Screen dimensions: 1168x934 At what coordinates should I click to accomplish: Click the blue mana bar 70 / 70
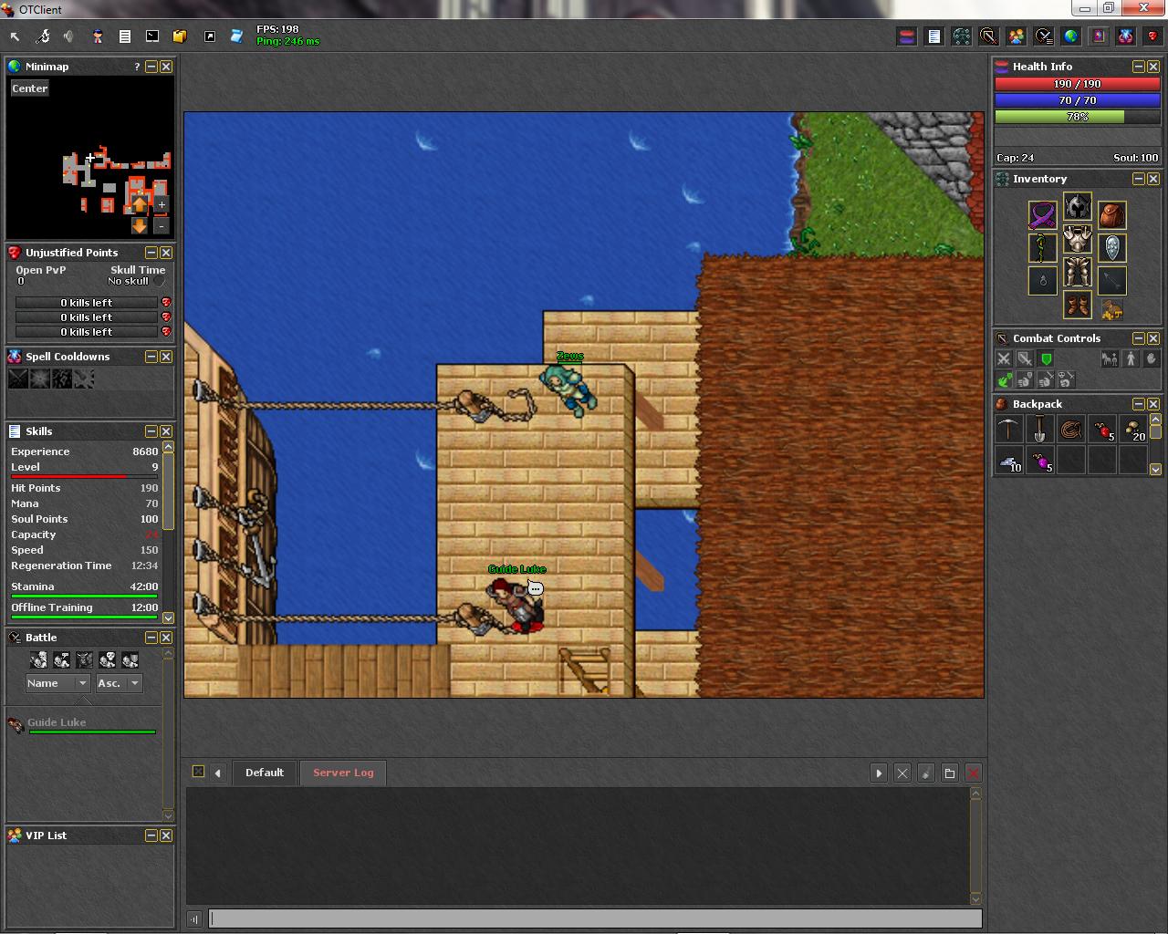point(1078,100)
